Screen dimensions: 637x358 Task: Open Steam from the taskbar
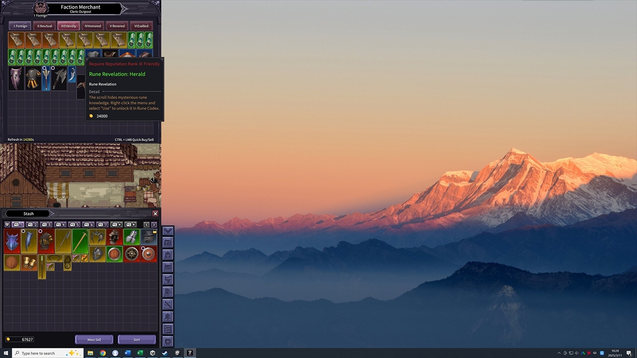pos(165,353)
